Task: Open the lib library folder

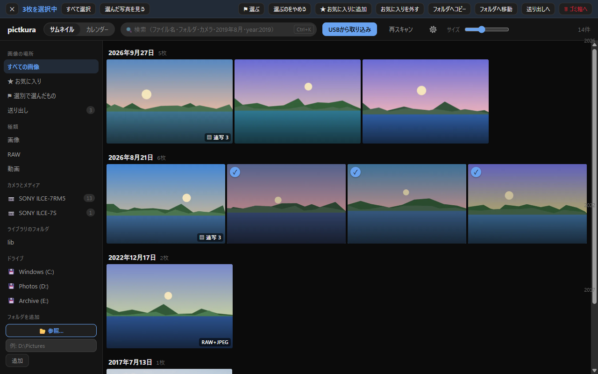Action: pos(51,242)
